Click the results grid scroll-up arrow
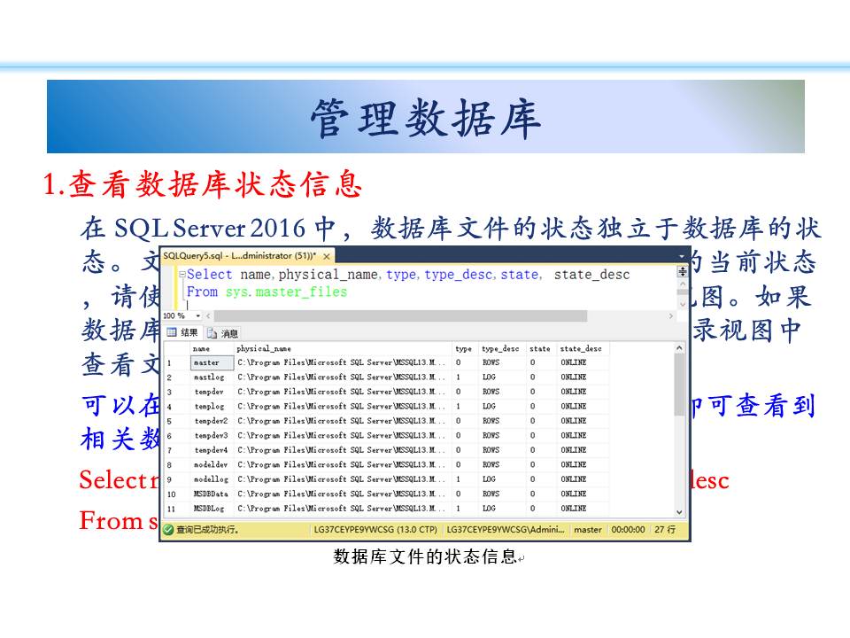850x638 pixels. pyautogui.click(x=679, y=347)
